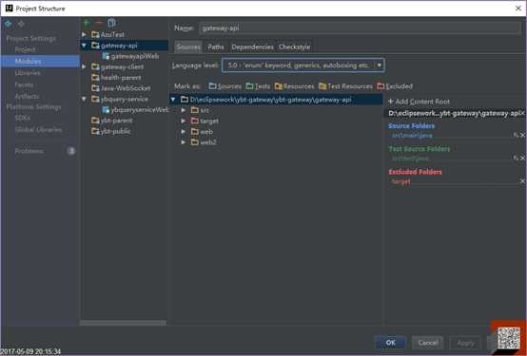The image size is (527, 356).
Task: Select the web2 folder icon
Action: (x=195, y=142)
